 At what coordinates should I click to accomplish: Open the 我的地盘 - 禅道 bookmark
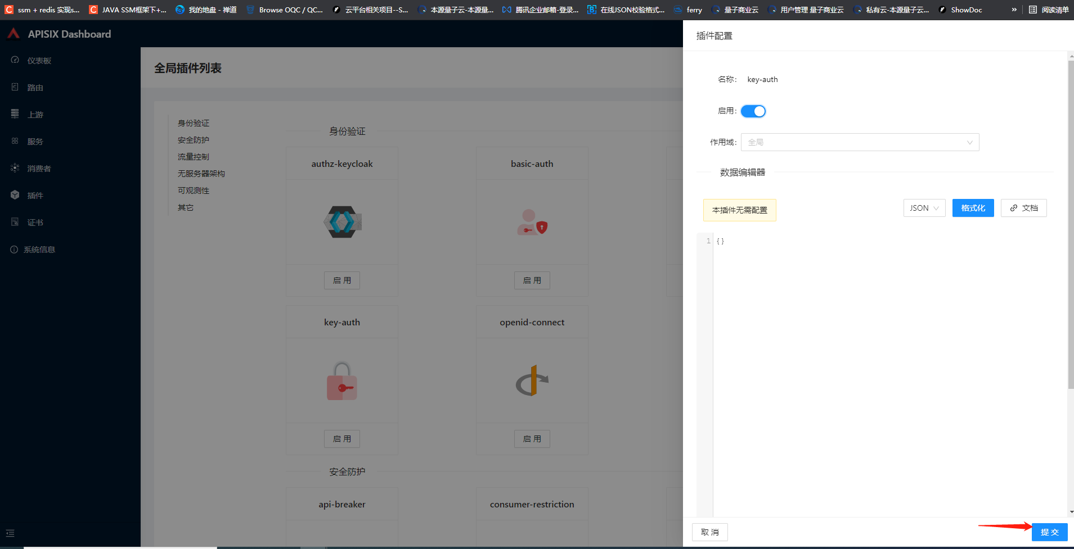tap(206, 10)
